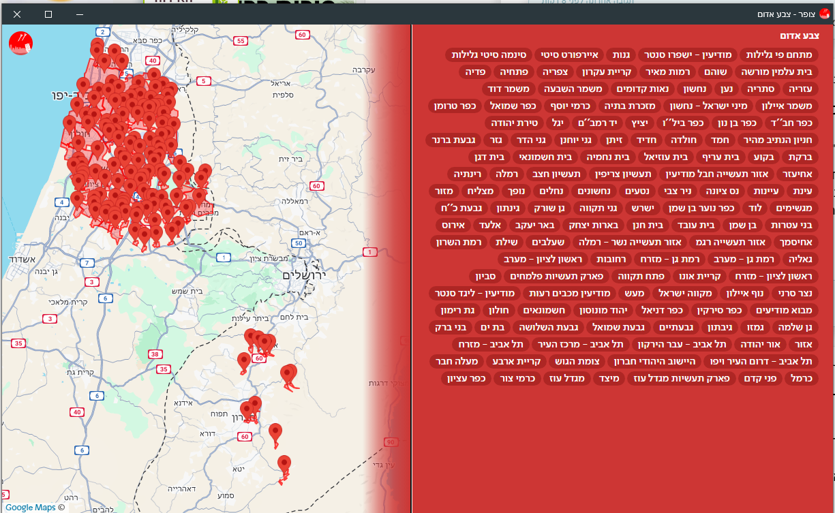Click the נאות קדומים tag
This screenshot has width=835, height=513.
click(643, 89)
